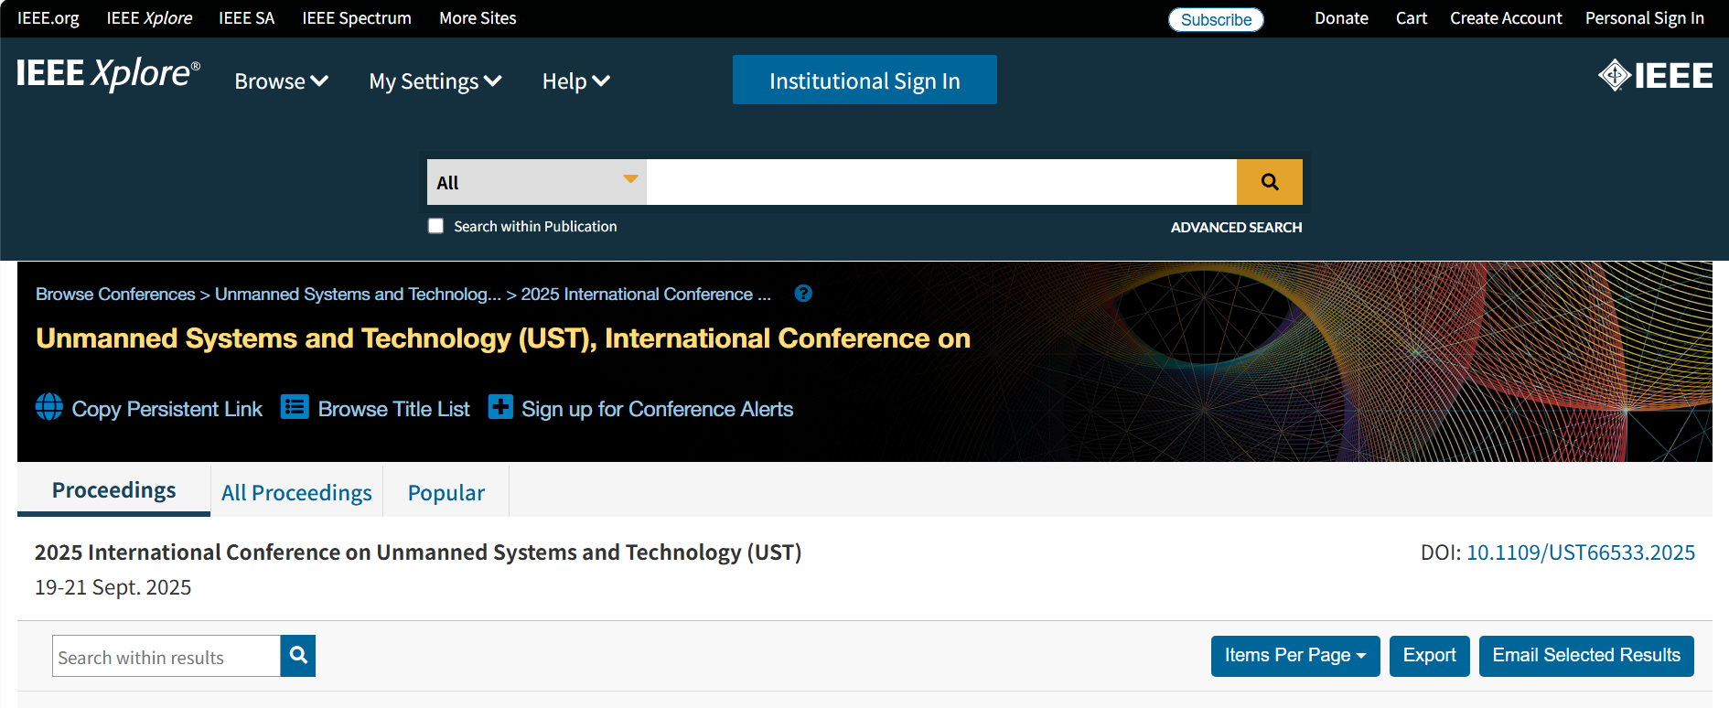Switch to the Popular tab
Viewport: 1729px width, 708px height.
tap(446, 492)
